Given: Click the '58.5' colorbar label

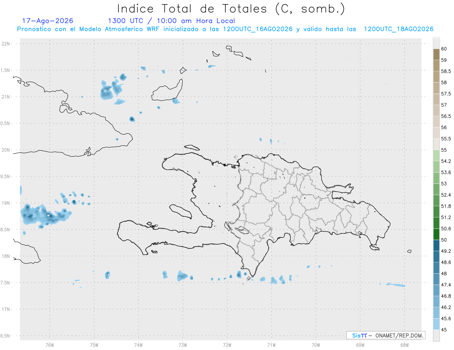Looking at the screenshot, I should click(446, 71).
